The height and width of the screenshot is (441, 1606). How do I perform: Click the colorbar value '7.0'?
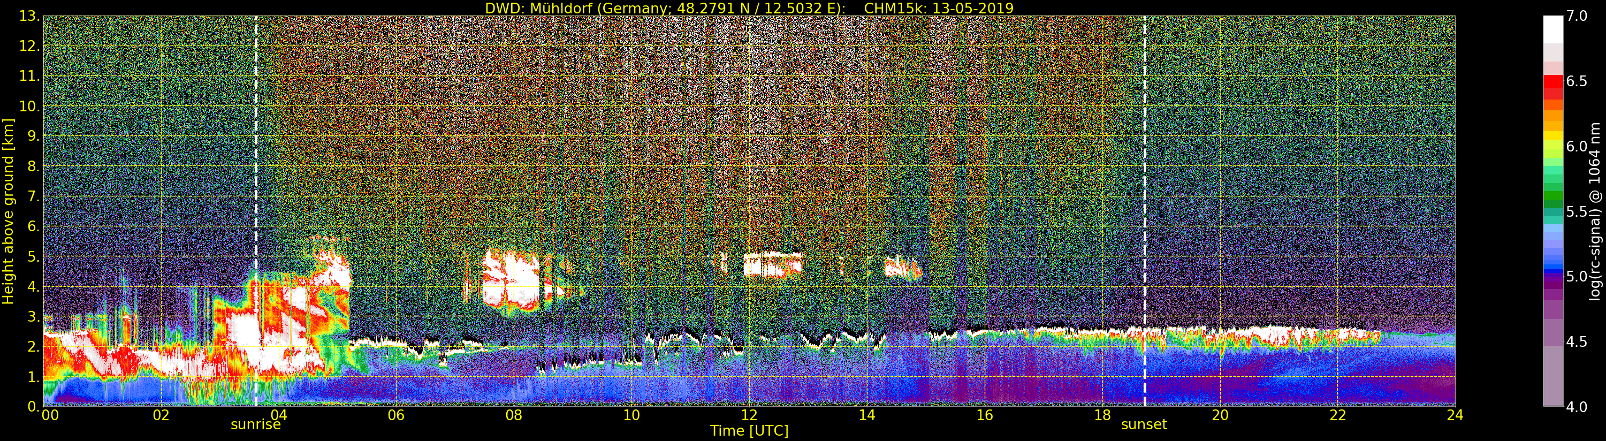point(1577,16)
